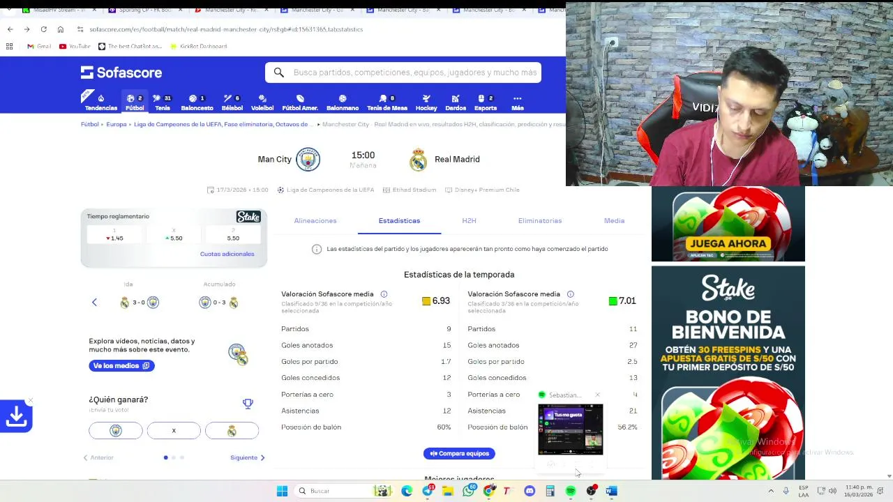
Task: Click the browser address bar URL
Action: tap(226, 29)
